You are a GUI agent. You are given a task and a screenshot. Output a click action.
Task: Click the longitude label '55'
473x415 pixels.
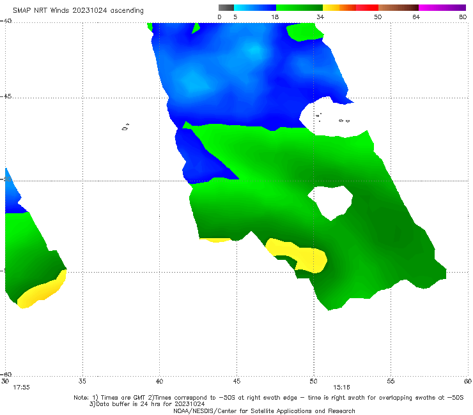pyautogui.click(x=391, y=381)
